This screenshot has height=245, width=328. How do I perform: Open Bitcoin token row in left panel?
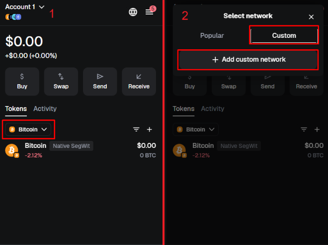click(x=81, y=150)
